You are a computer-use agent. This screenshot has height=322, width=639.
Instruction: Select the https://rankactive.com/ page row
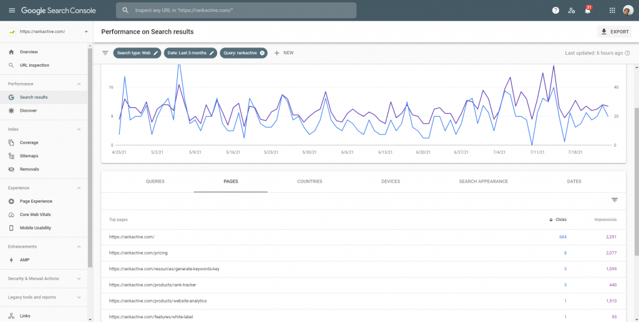click(x=364, y=237)
